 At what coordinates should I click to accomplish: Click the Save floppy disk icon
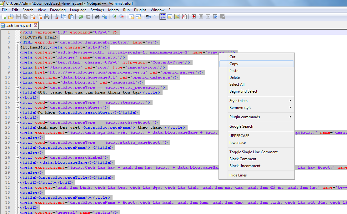click(x=18, y=17)
